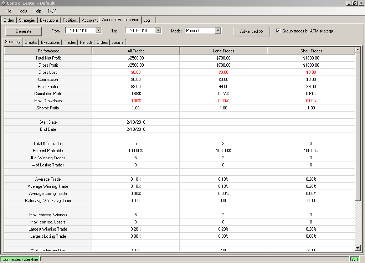Select the Max. Drawdown row label
Viewport: 365px width, 263px height.
(48, 101)
